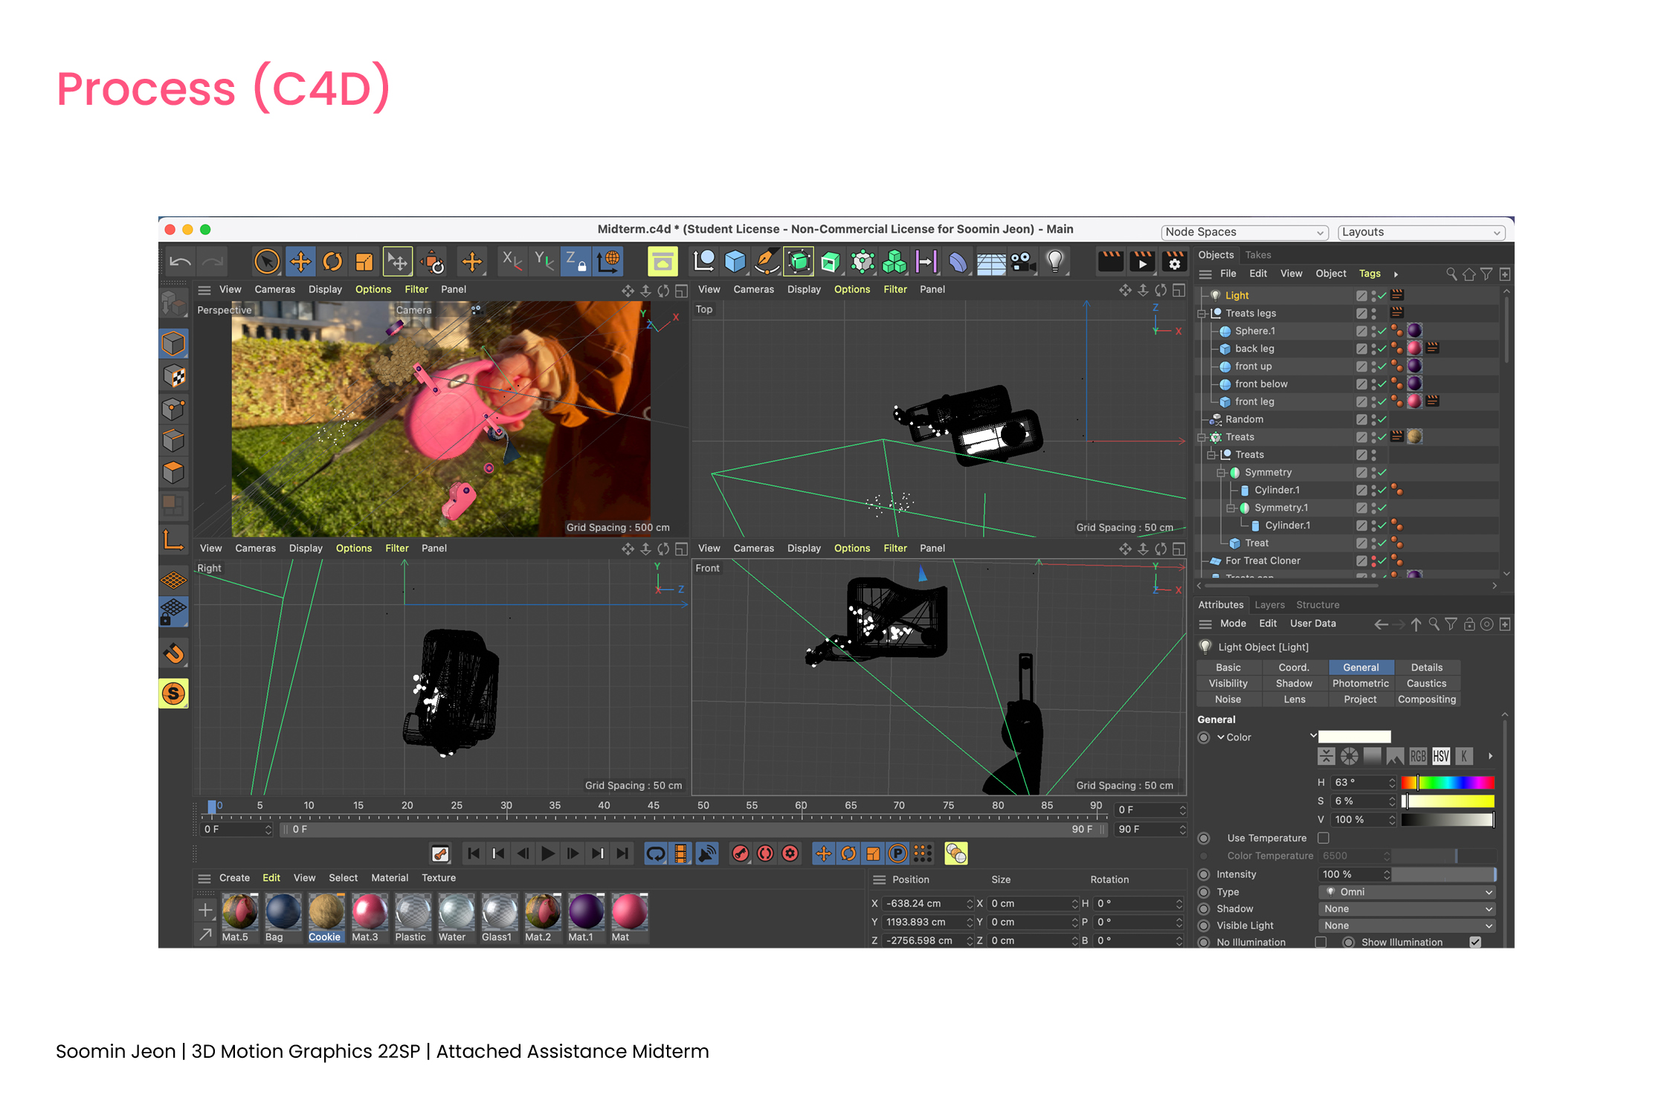
Task: Add a Camera object from toolbar
Action: [x=1023, y=262]
